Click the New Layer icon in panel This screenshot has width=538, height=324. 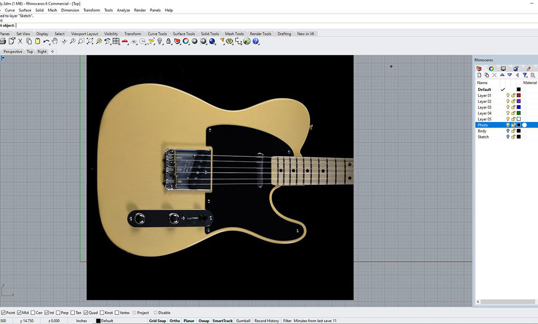[479, 75]
